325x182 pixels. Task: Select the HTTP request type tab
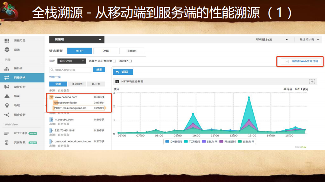click(x=80, y=51)
